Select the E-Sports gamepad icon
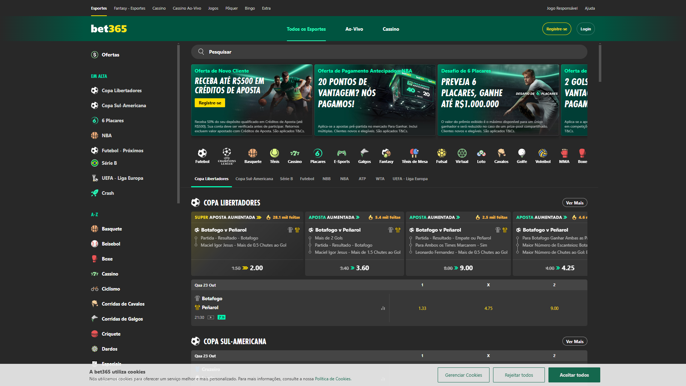Screen dimensions: 686x386 point(342,156)
